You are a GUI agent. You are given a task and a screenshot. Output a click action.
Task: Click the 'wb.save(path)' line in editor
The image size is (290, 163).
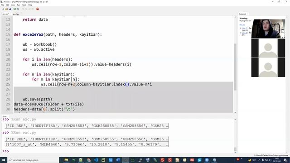[37, 99]
